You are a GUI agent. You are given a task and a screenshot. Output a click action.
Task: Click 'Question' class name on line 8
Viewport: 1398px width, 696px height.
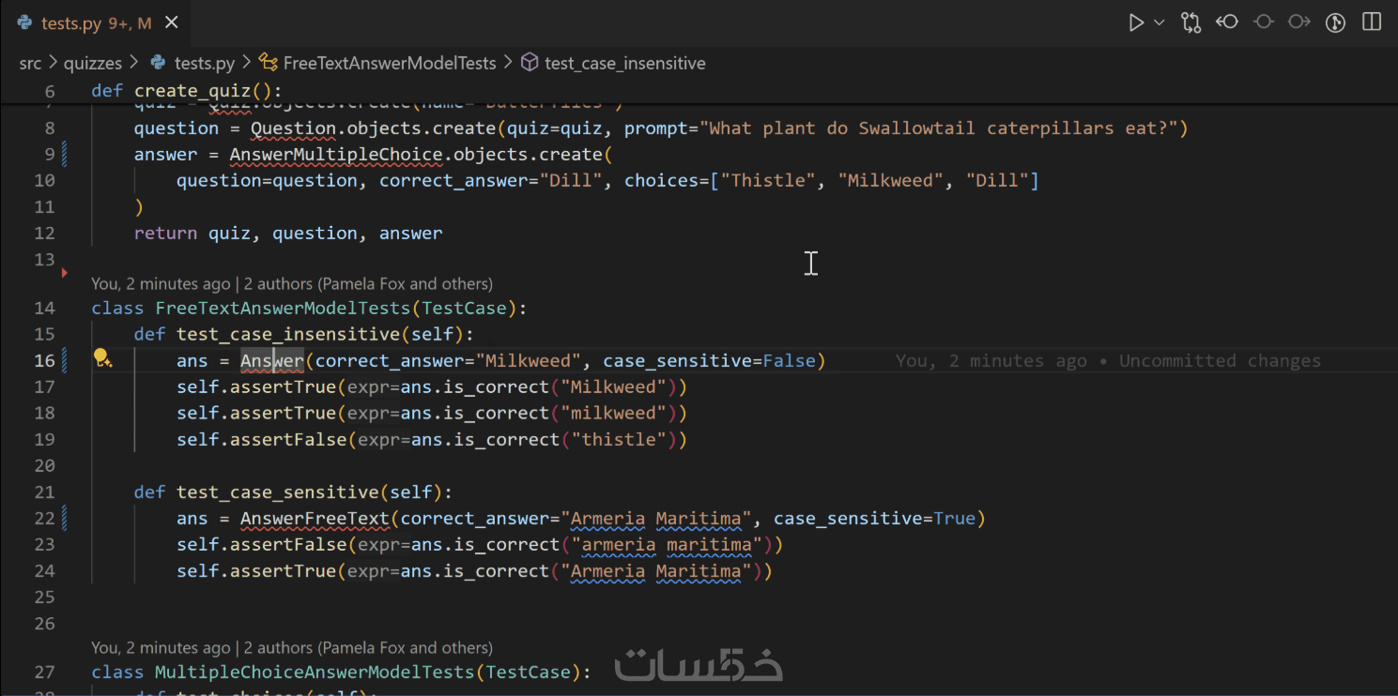[x=294, y=128]
